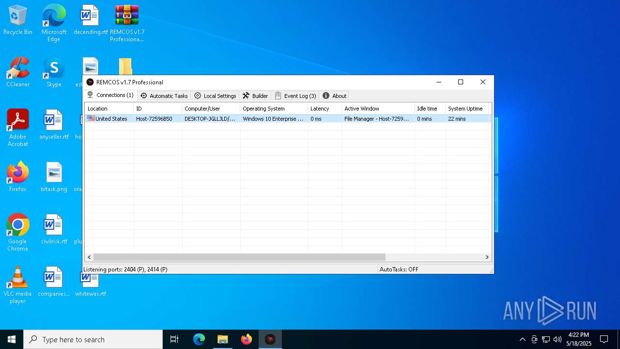Sort by the Active Window column header
The image size is (620, 349).
[378, 109]
